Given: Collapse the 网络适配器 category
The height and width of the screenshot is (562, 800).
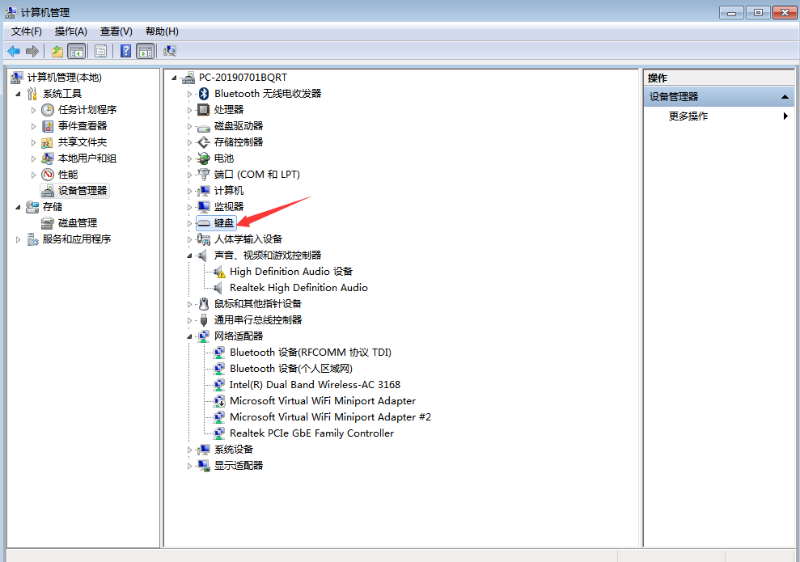Looking at the screenshot, I should point(190,336).
